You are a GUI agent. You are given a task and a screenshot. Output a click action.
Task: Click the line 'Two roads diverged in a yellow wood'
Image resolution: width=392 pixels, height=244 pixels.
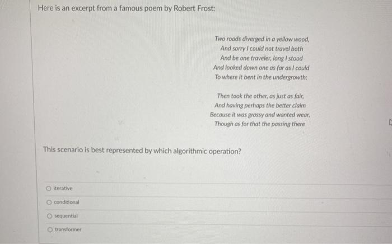262,39
